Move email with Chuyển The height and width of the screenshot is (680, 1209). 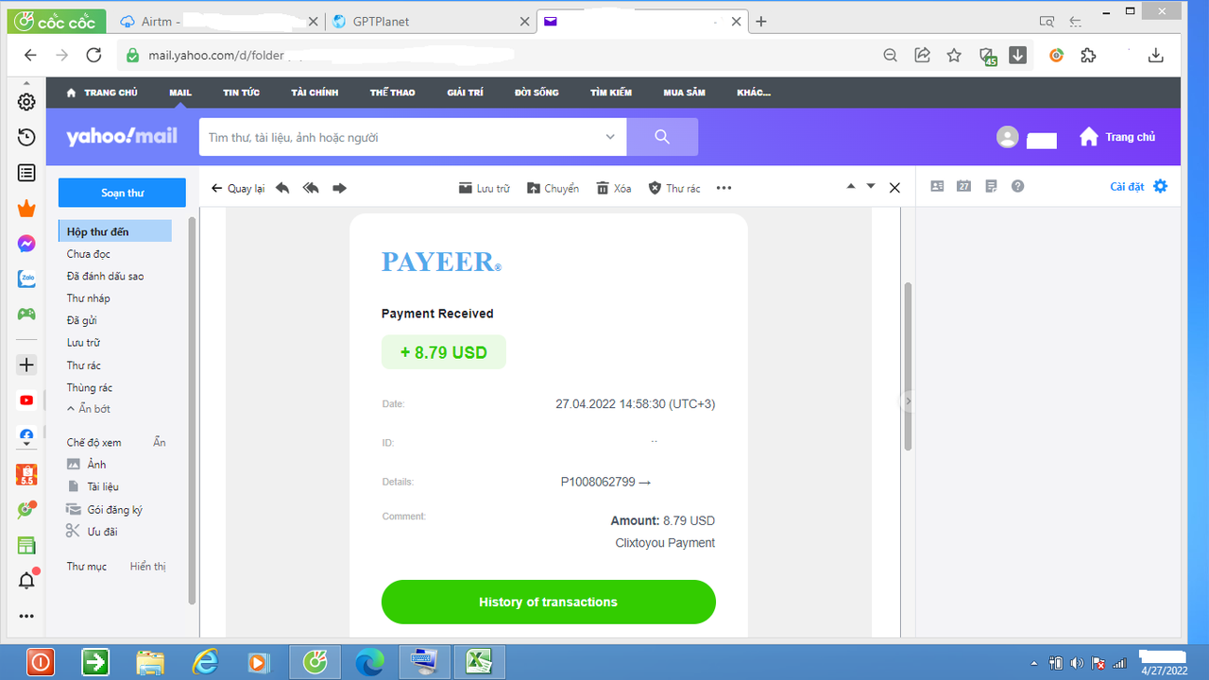(553, 188)
